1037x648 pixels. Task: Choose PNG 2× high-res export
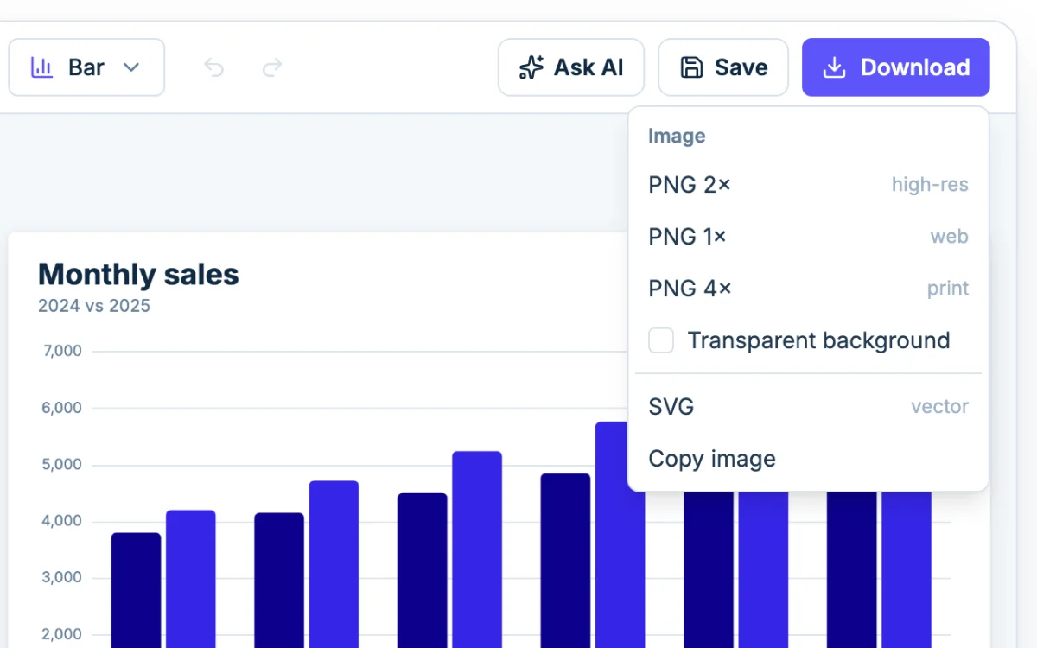(808, 185)
